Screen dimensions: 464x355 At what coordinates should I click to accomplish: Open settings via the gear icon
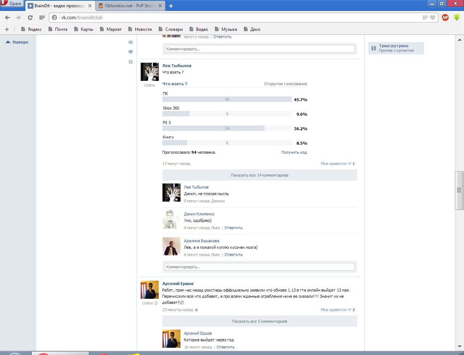[130, 62]
